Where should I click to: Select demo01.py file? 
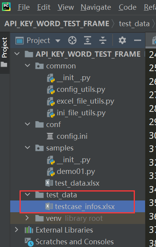click(76, 172)
